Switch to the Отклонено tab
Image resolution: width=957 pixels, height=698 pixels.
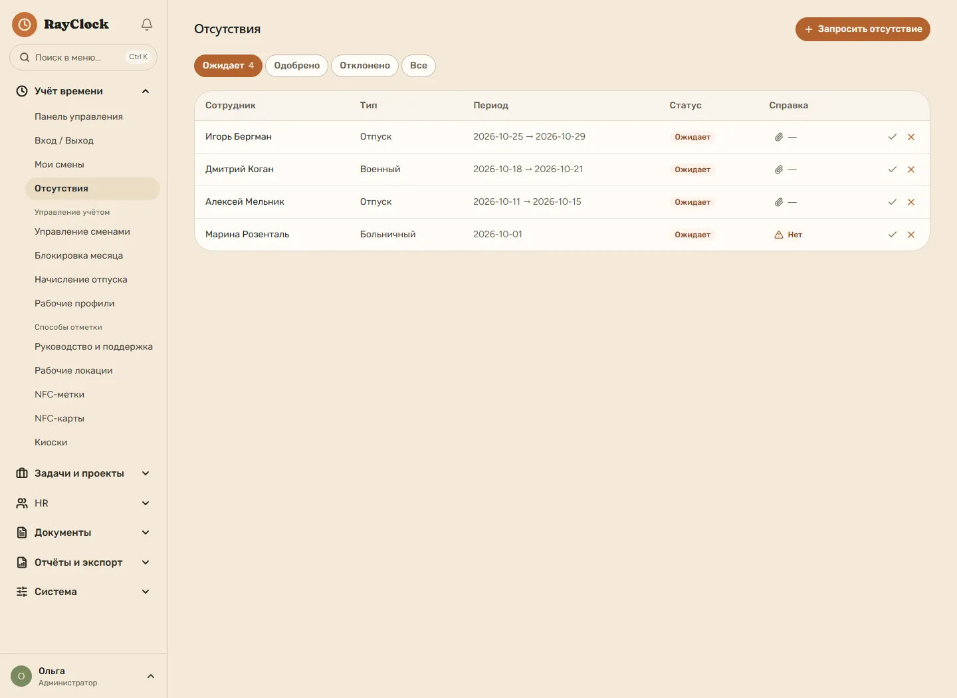(365, 66)
